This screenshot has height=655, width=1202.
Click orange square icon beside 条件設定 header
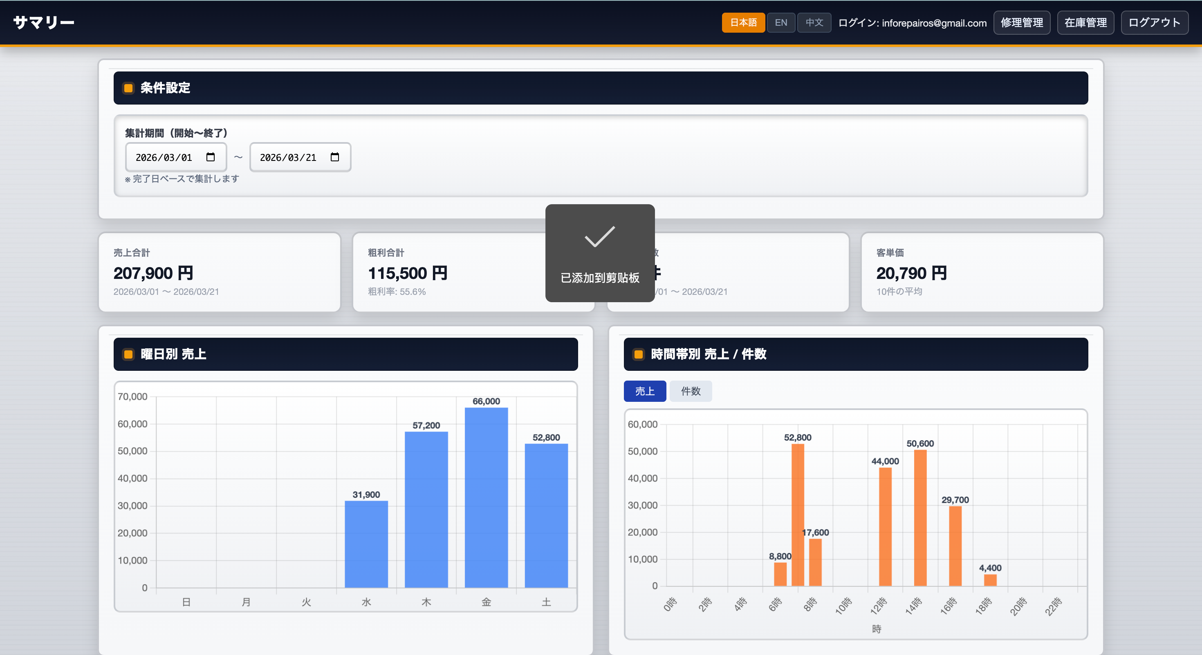point(128,88)
